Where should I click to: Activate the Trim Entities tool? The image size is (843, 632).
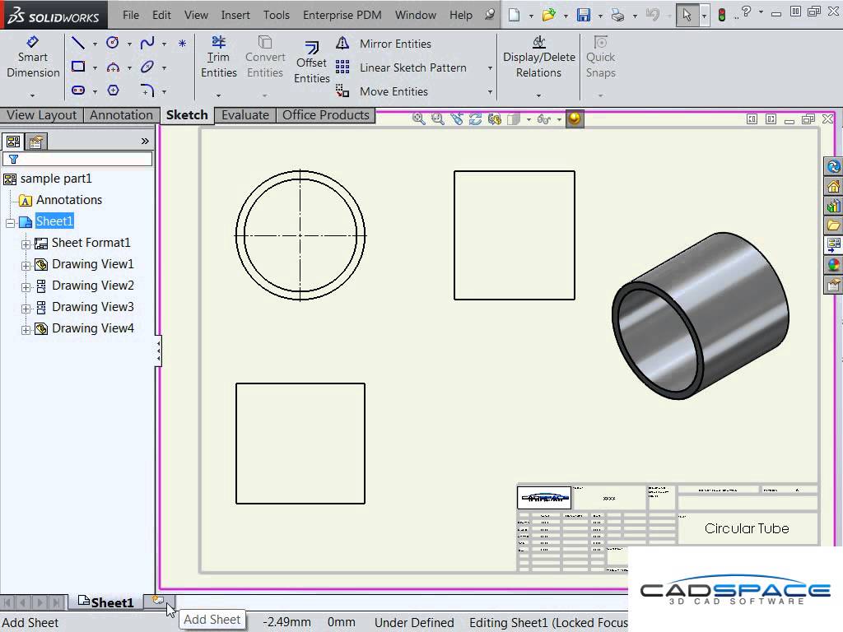[x=218, y=58]
